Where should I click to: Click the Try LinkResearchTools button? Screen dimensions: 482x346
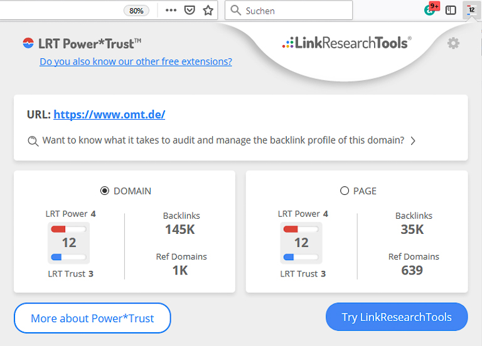(397, 317)
